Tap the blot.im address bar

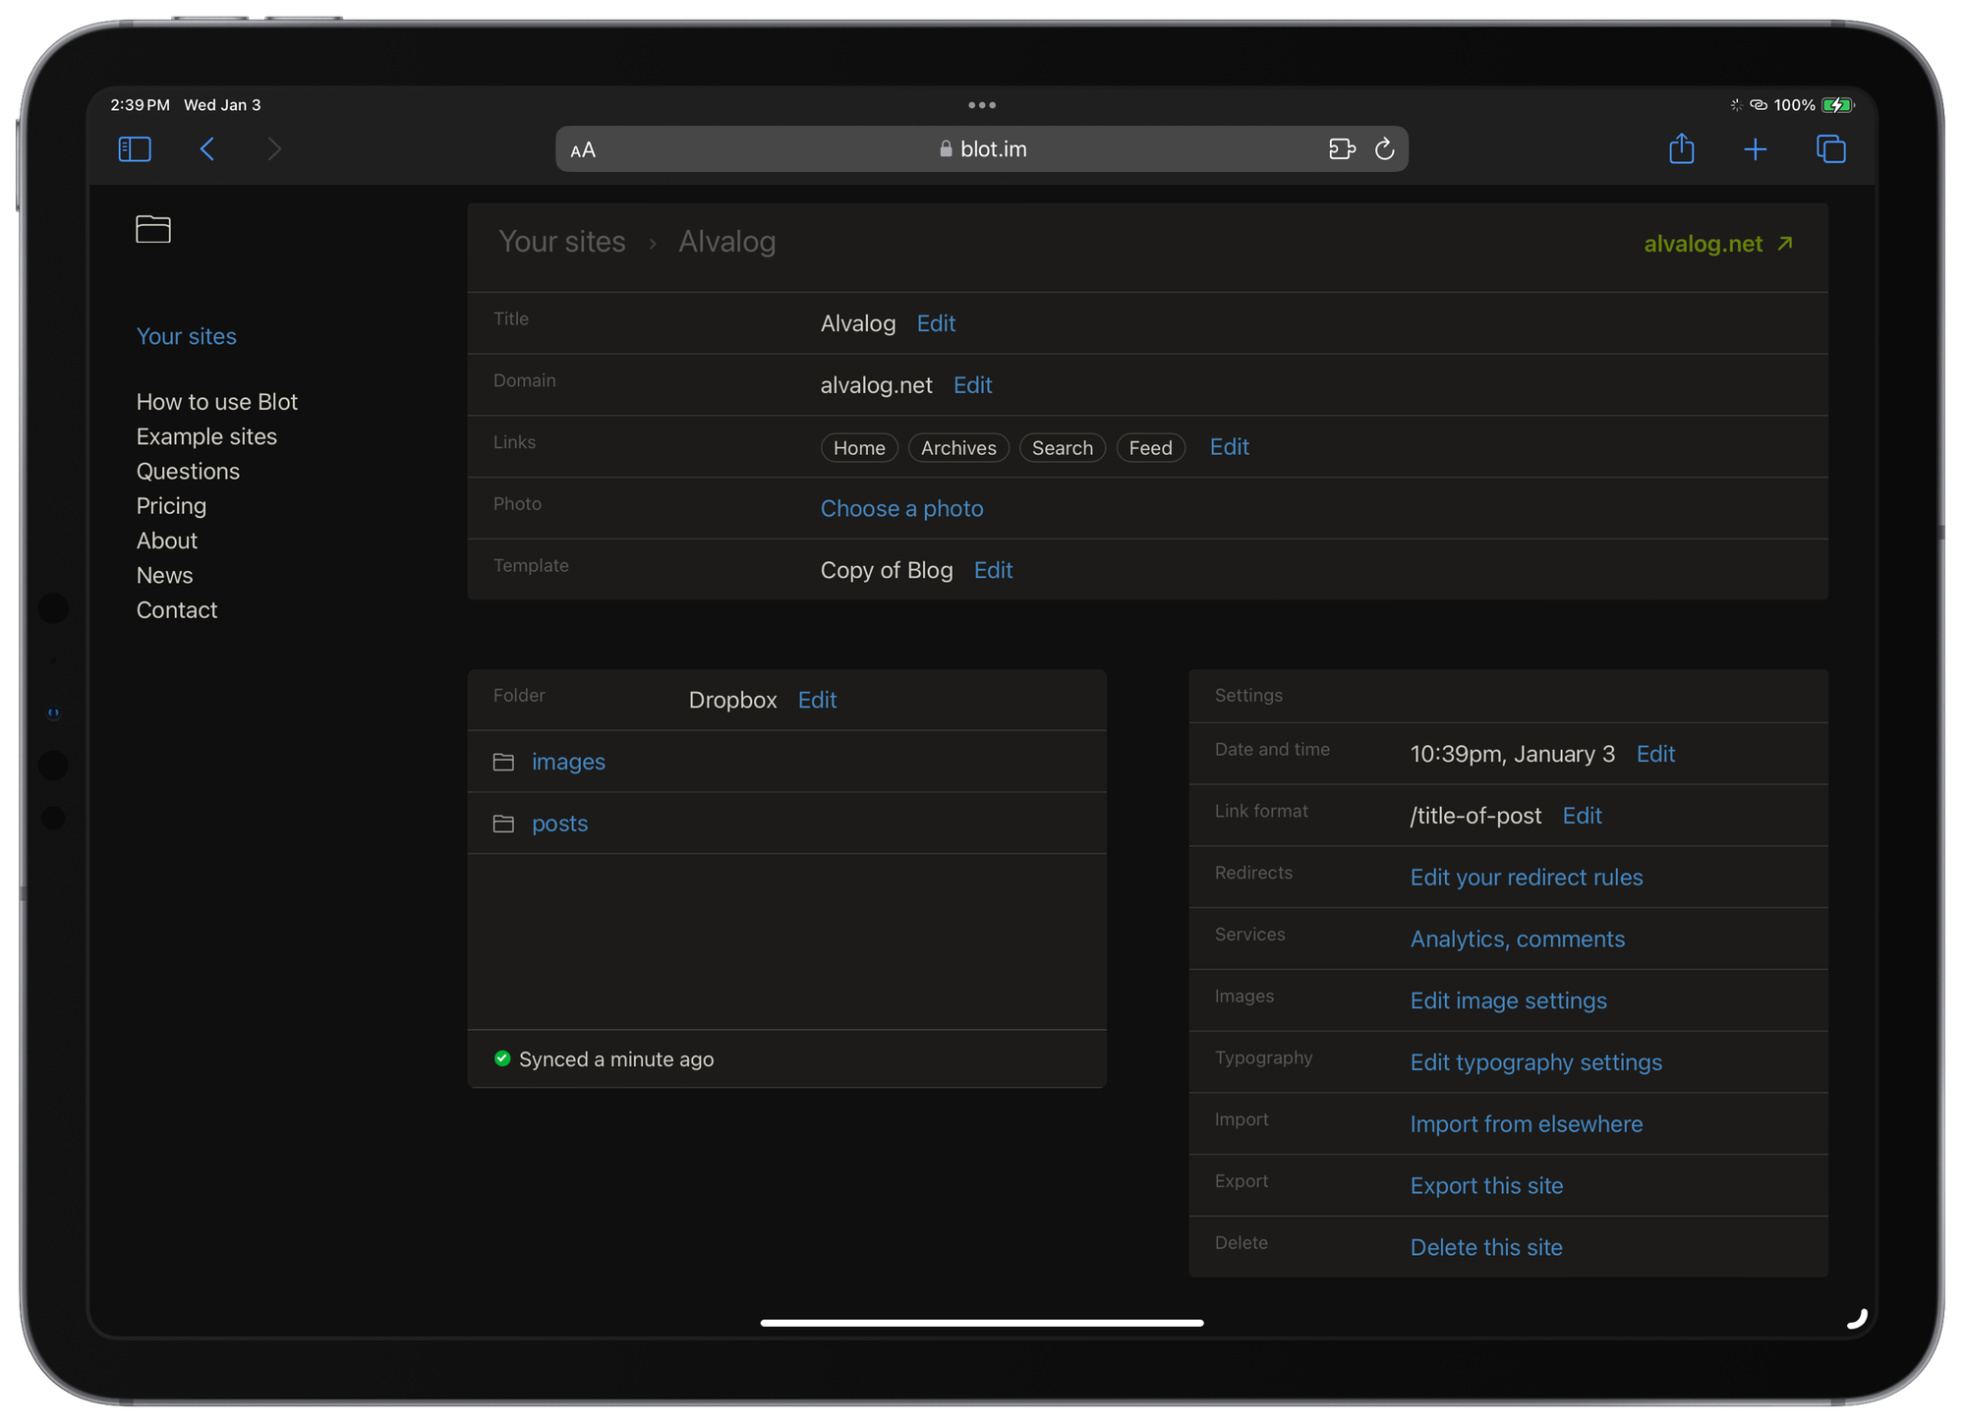tap(983, 149)
